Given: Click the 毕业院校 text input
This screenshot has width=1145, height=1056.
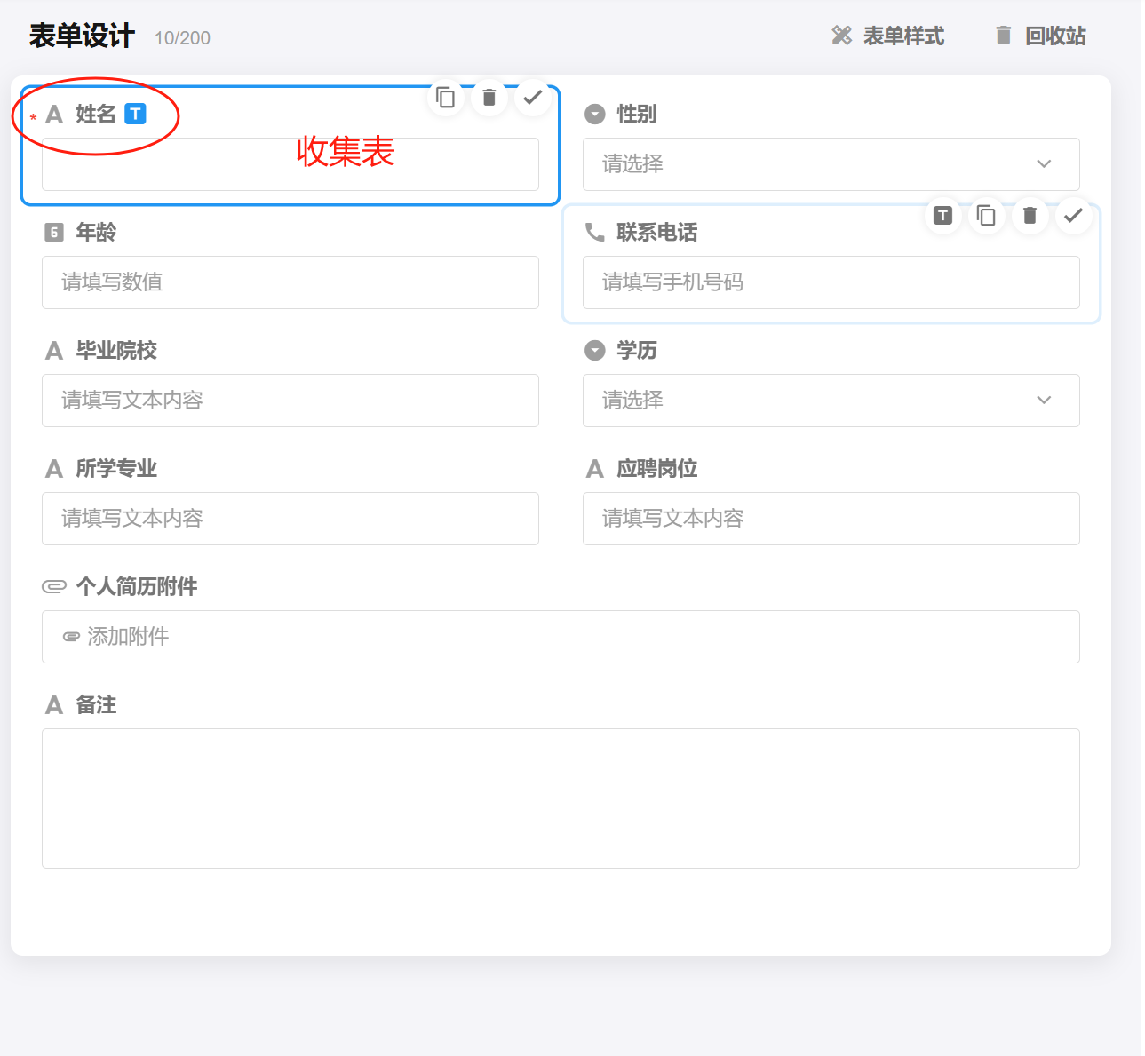Looking at the screenshot, I should coord(290,401).
